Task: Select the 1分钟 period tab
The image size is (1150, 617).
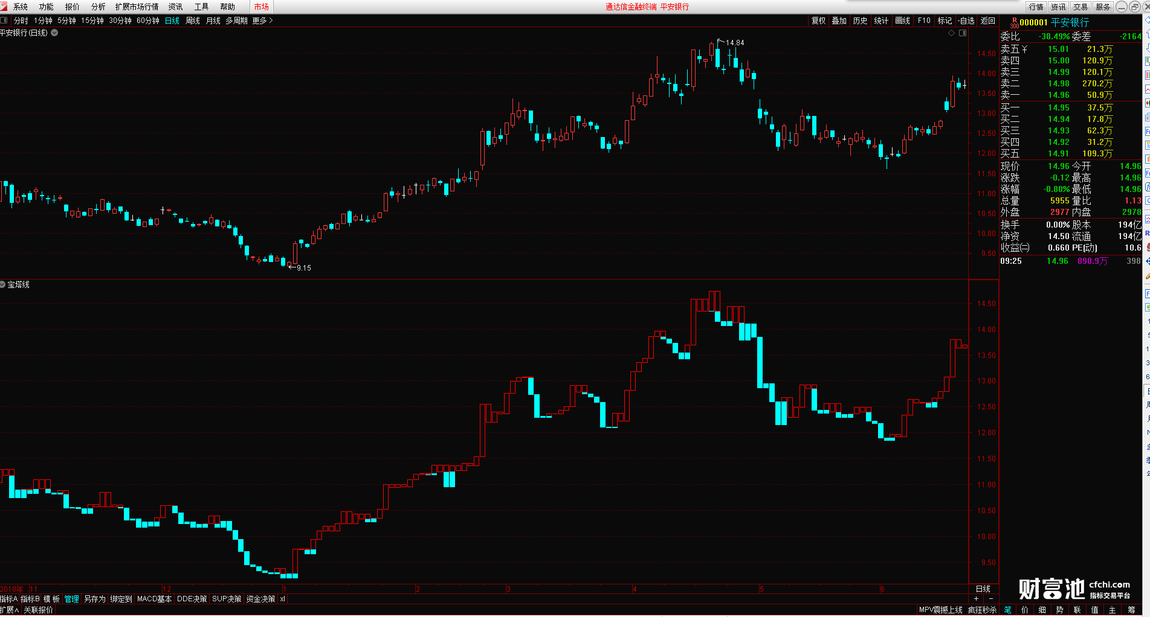Action: [x=43, y=21]
